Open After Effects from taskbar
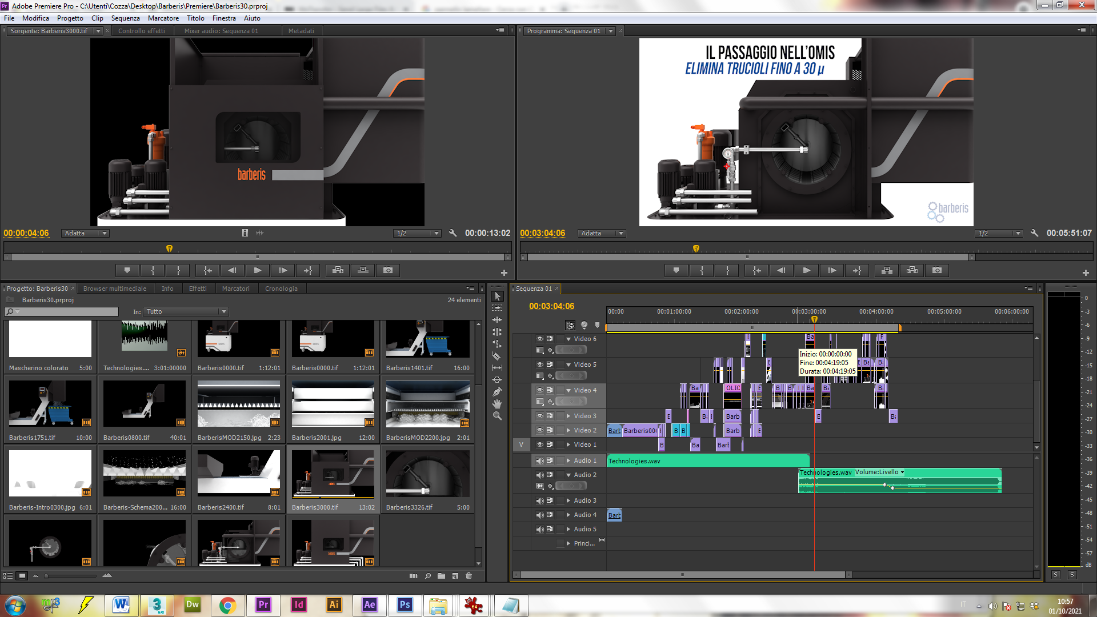This screenshot has width=1097, height=617. pyautogui.click(x=370, y=604)
